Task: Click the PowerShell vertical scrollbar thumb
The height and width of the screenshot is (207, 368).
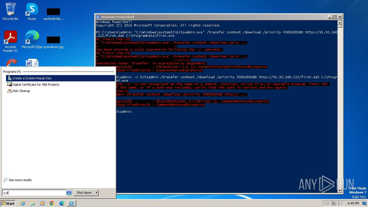Action: click(x=340, y=26)
